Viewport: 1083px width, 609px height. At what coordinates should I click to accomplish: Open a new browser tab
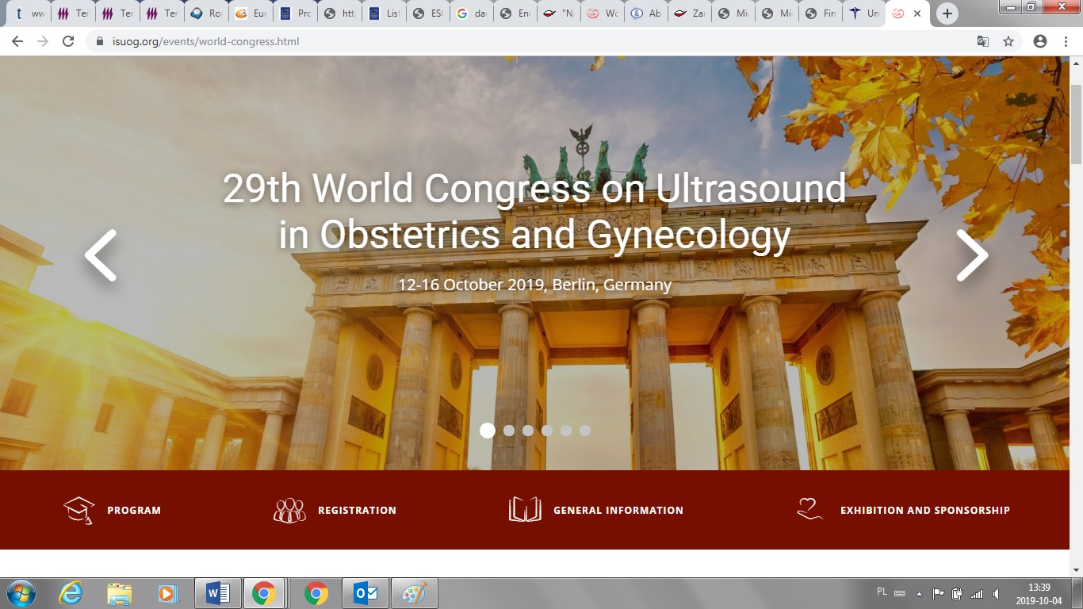[x=947, y=13]
